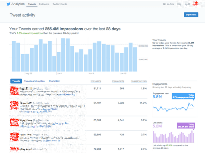The height and width of the screenshot is (153, 205).
Task: Open the Twitter Cards tab
Action: pos(60,4)
